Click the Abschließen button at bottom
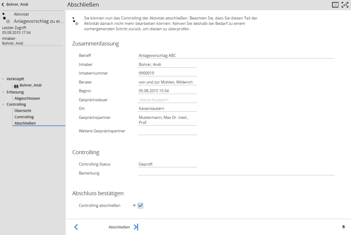 (x=119, y=227)
